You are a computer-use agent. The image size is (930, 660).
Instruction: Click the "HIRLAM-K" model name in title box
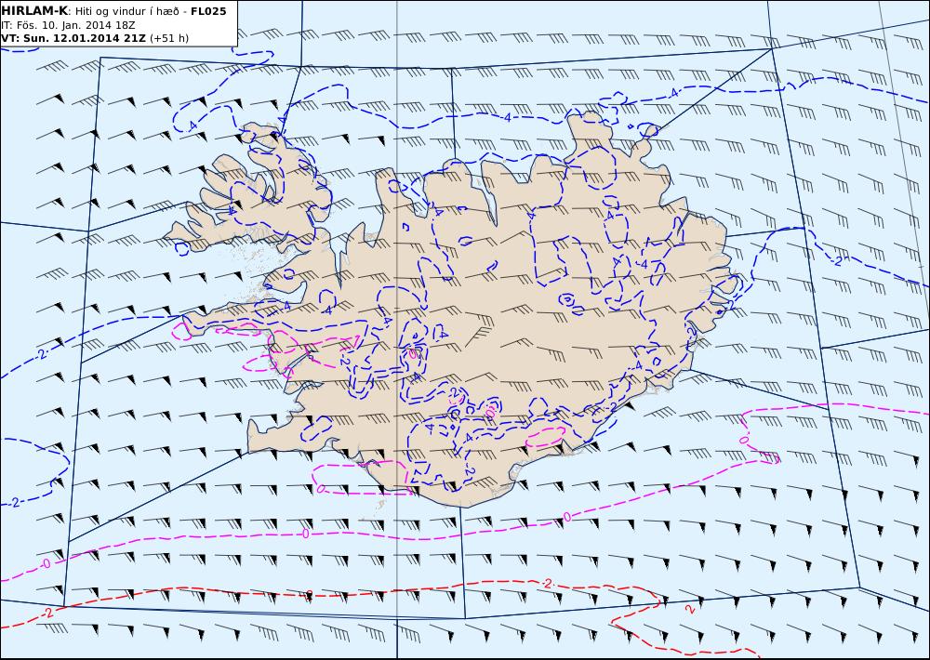(x=34, y=11)
